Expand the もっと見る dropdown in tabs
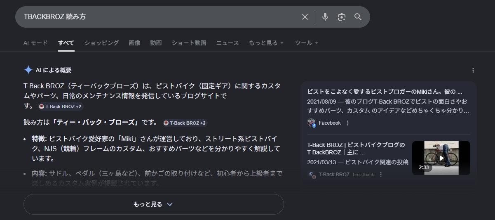This screenshot has width=495, height=220. (266, 43)
